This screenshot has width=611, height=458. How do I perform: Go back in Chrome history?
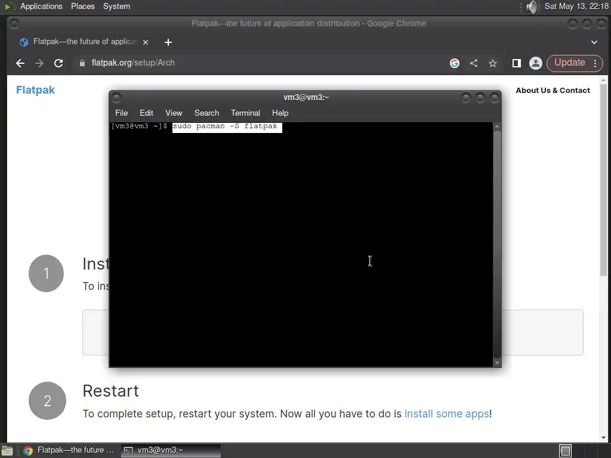20,63
